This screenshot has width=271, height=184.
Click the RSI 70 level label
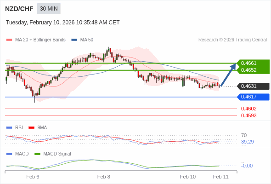[x=244, y=135]
